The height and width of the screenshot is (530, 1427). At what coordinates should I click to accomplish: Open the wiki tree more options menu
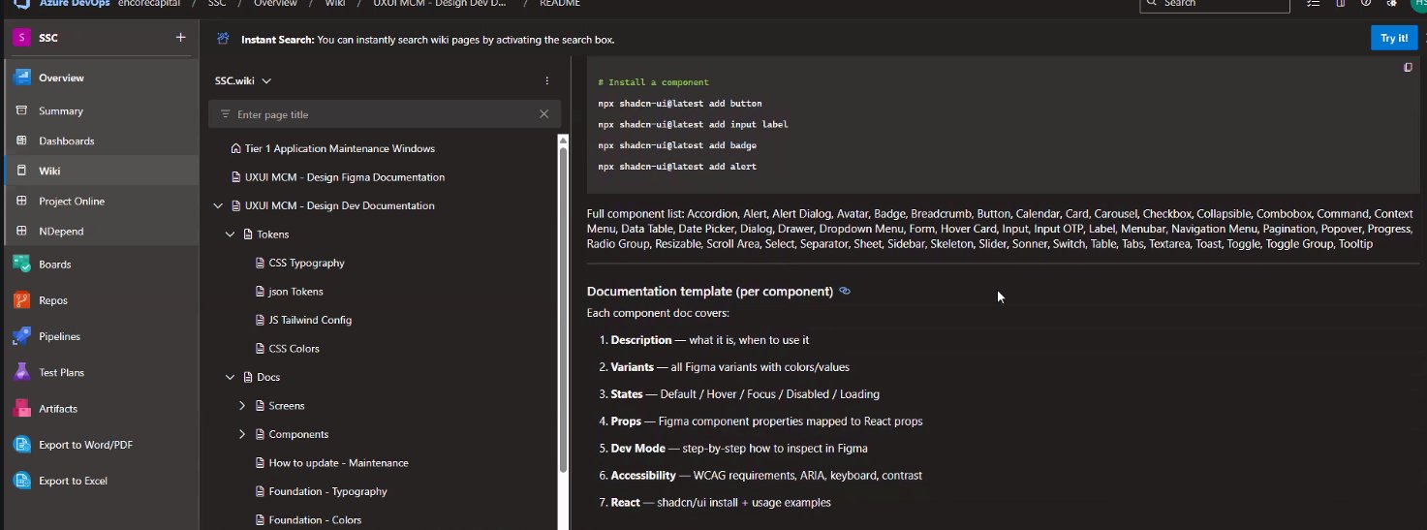point(547,81)
